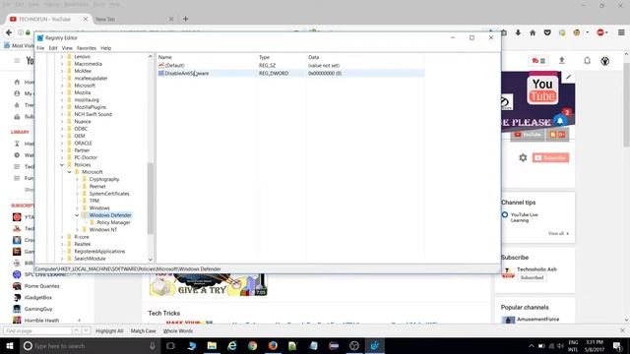Open the Rome Quantez subscription
Image resolution: width=630 pixels, height=354 pixels.
coord(41,286)
